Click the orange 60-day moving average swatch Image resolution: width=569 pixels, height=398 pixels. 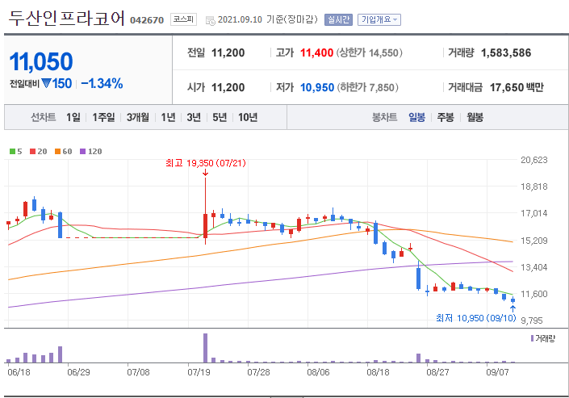(x=57, y=152)
